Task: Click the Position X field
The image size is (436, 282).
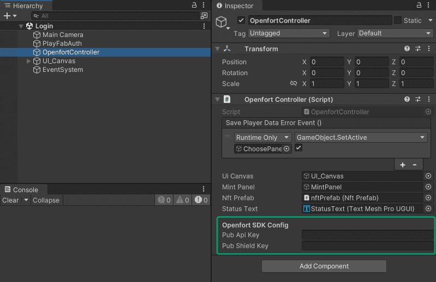Action: (327, 62)
